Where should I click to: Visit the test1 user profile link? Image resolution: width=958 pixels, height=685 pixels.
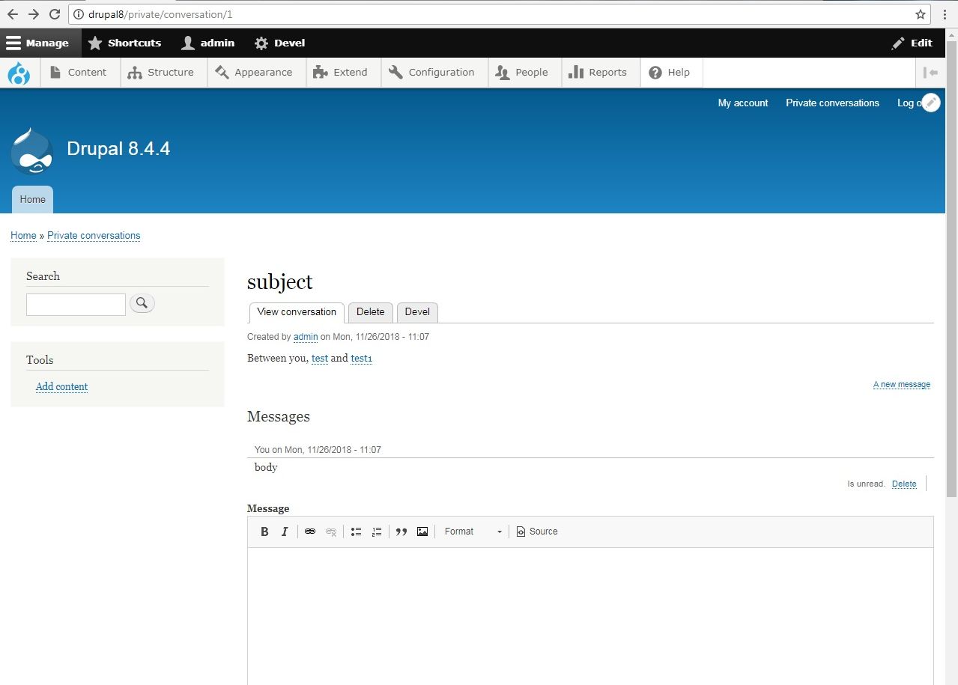tap(361, 358)
